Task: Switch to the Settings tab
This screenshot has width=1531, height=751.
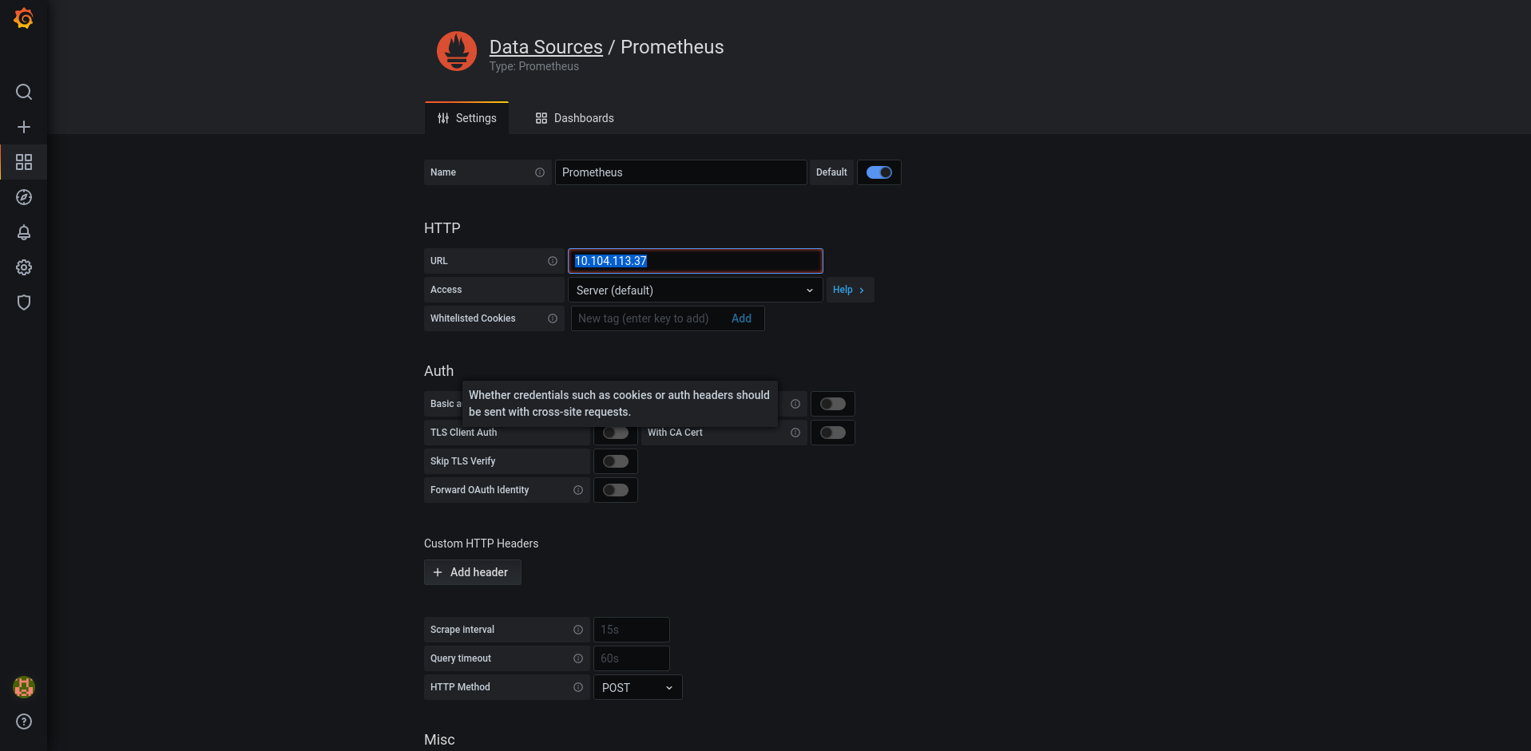Action: point(466,118)
